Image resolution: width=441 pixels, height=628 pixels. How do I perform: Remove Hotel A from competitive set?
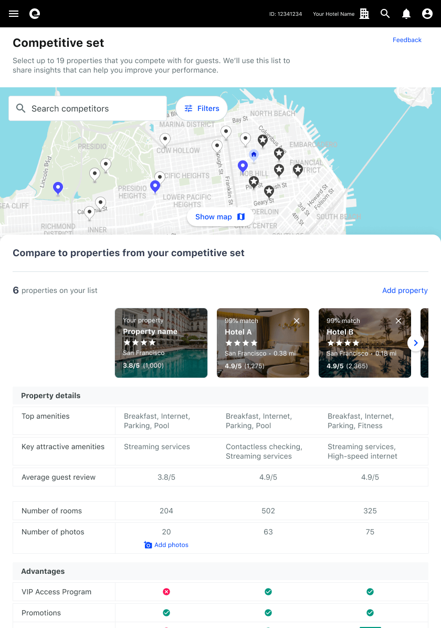coord(297,321)
